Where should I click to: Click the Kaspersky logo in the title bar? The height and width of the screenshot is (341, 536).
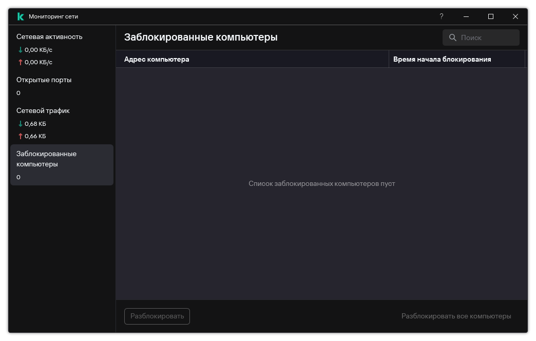point(20,16)
